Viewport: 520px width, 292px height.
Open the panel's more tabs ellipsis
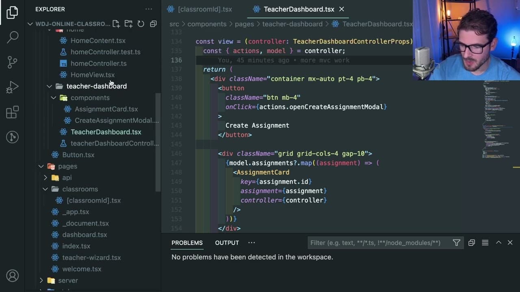(251, 243)
